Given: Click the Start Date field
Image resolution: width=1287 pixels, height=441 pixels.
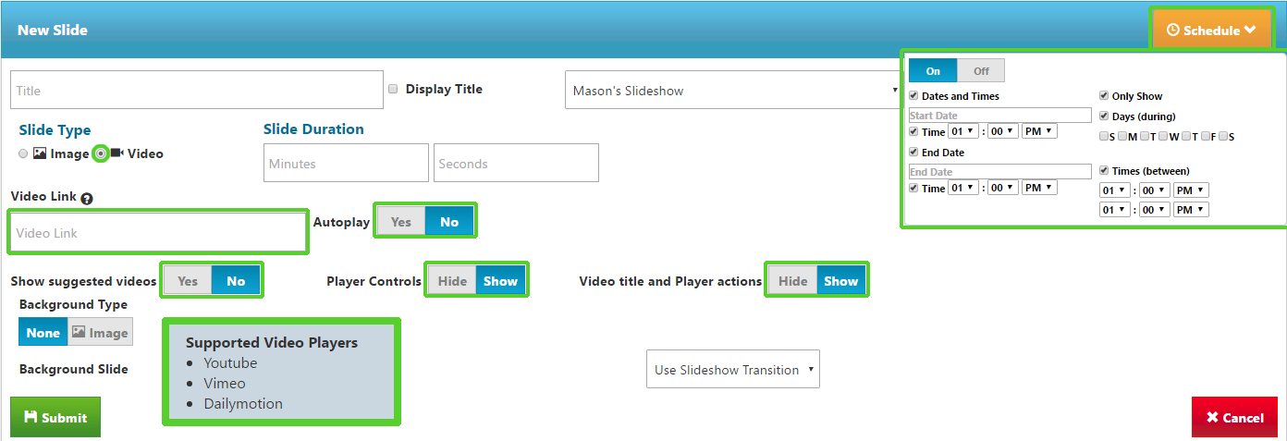Looking at the screenshot, I should click(x=1000, y=116).
